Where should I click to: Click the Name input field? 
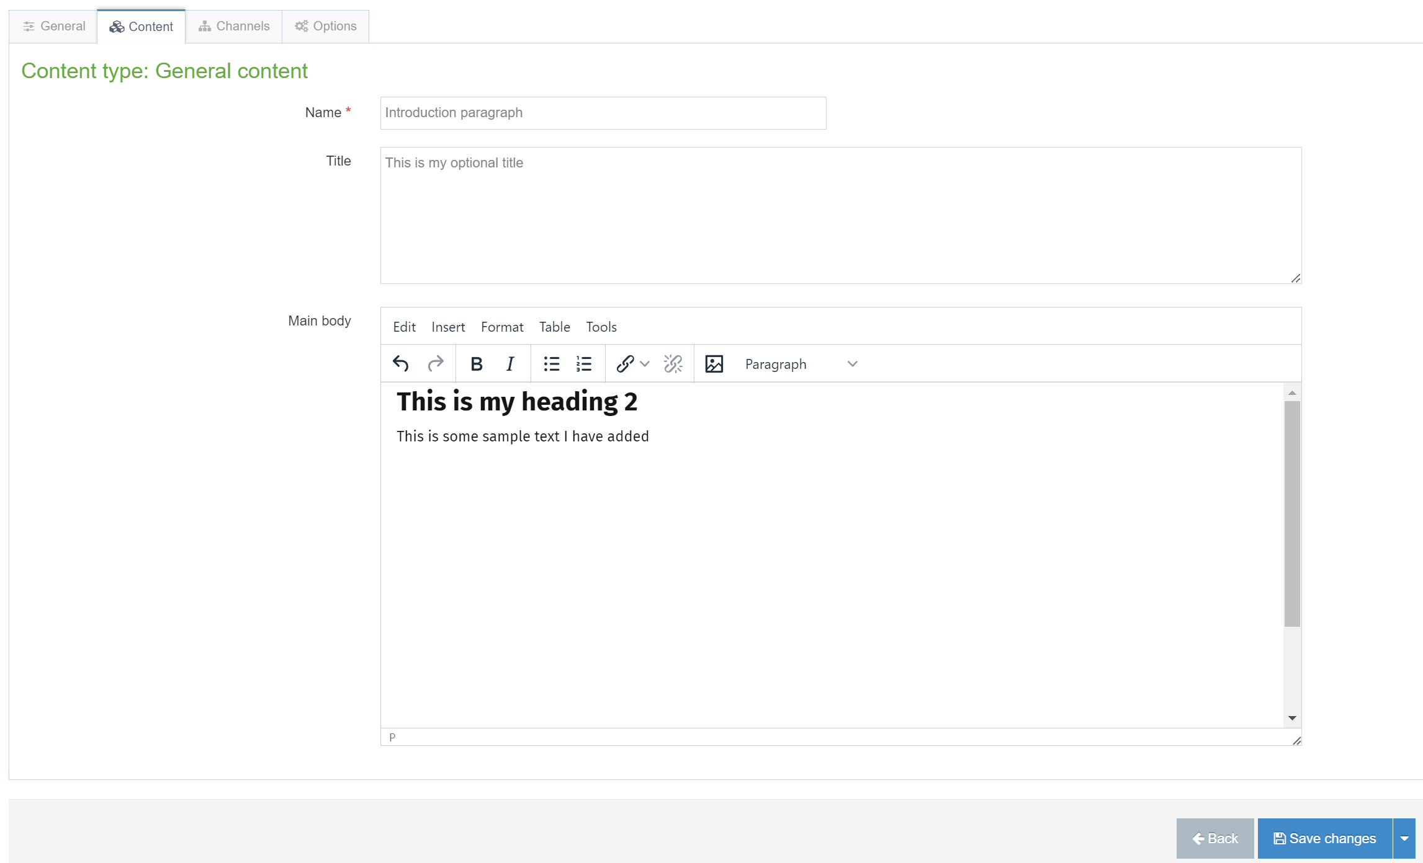pyautogui.click(x=603, y=113)
